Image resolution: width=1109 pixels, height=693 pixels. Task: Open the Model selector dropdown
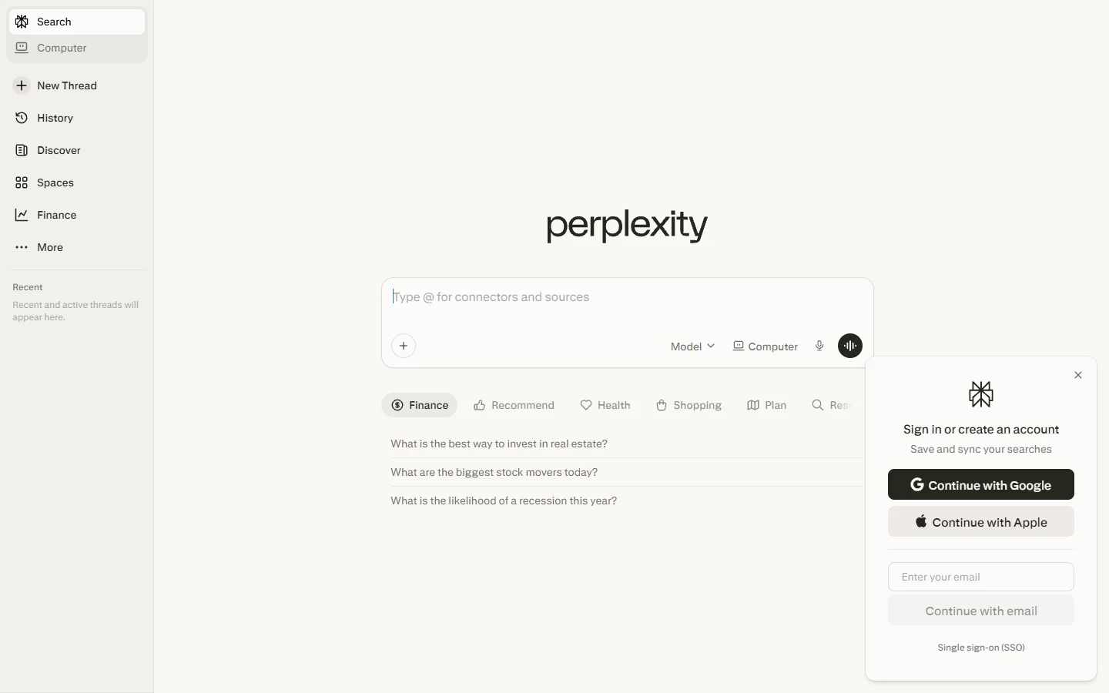pyautogui.click(x=692, y=346)
